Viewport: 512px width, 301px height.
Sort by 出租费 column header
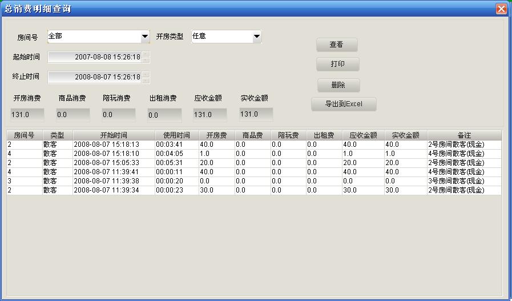pos(324,135)
